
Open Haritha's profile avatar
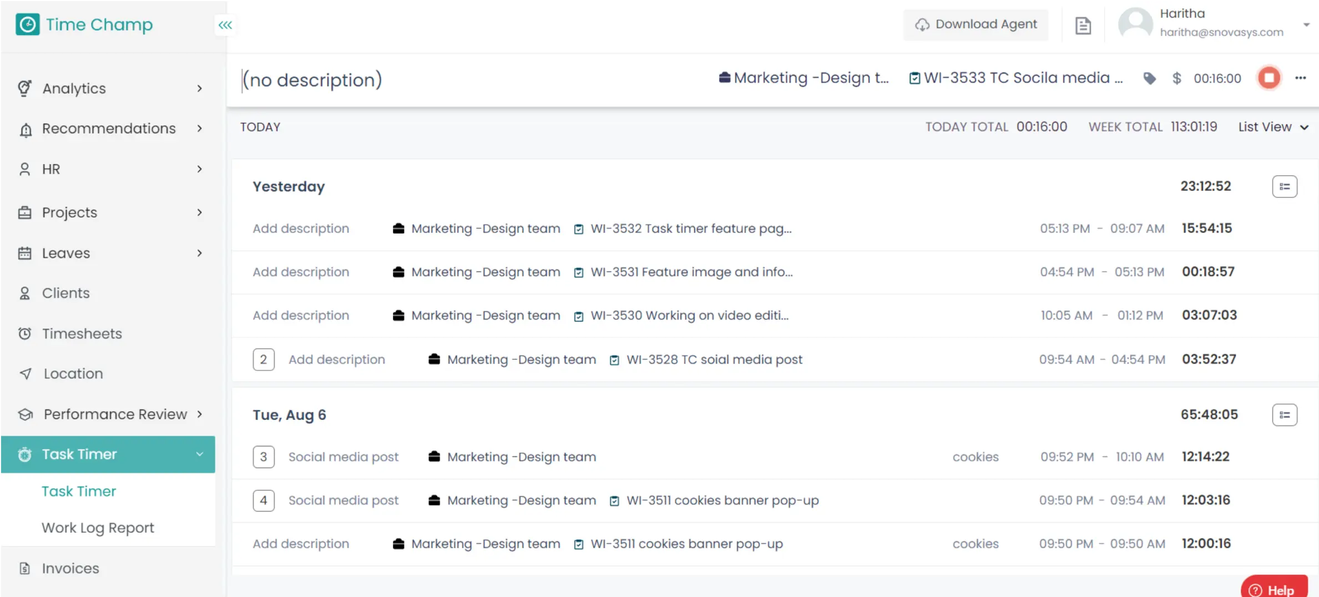pos(1135,24)
